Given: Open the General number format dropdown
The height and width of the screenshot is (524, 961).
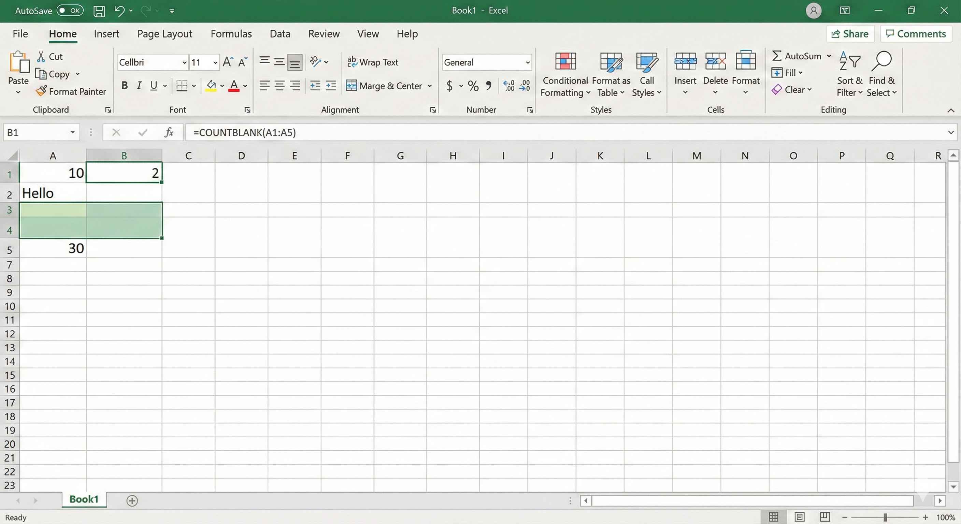Looking at the screenshot, I should coord(528,62).
